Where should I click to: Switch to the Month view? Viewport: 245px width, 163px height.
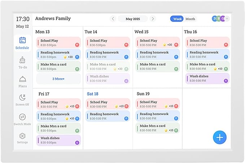(190, 19)
